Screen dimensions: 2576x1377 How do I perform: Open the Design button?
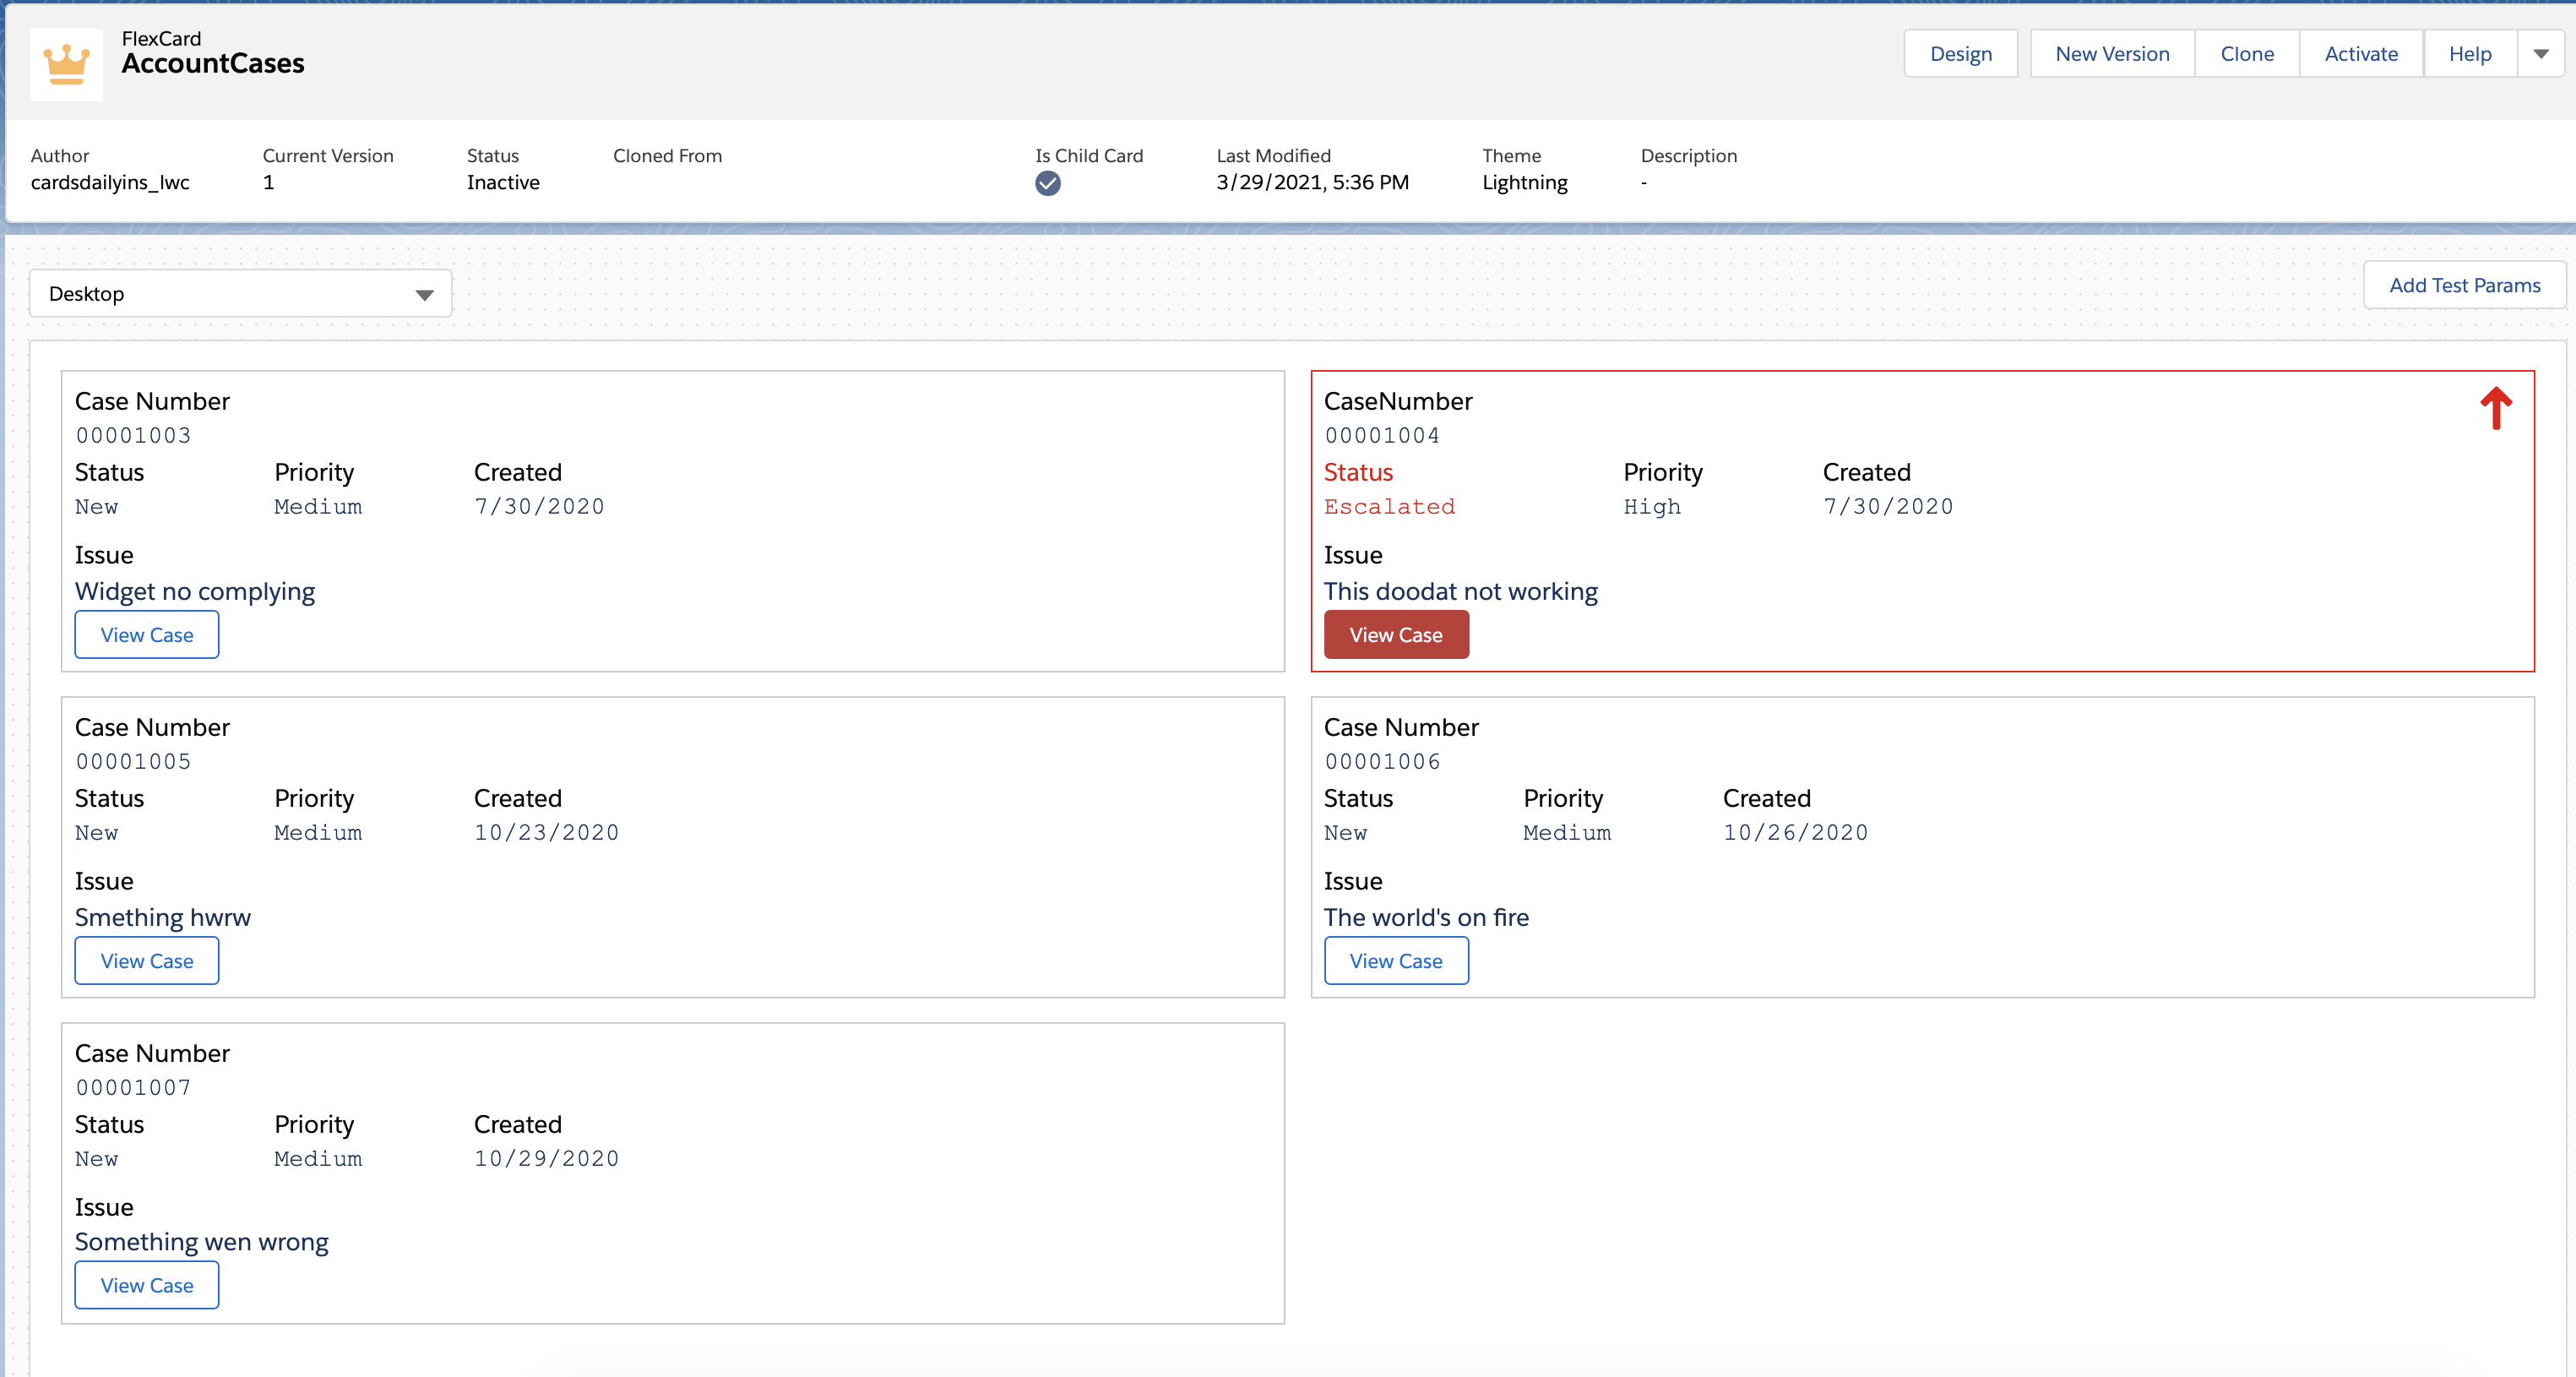point(1960,54)
